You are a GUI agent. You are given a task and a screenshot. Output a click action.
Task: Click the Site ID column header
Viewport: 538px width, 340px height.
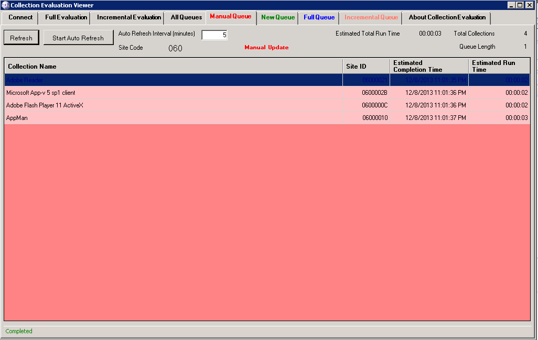coord(365,67)
